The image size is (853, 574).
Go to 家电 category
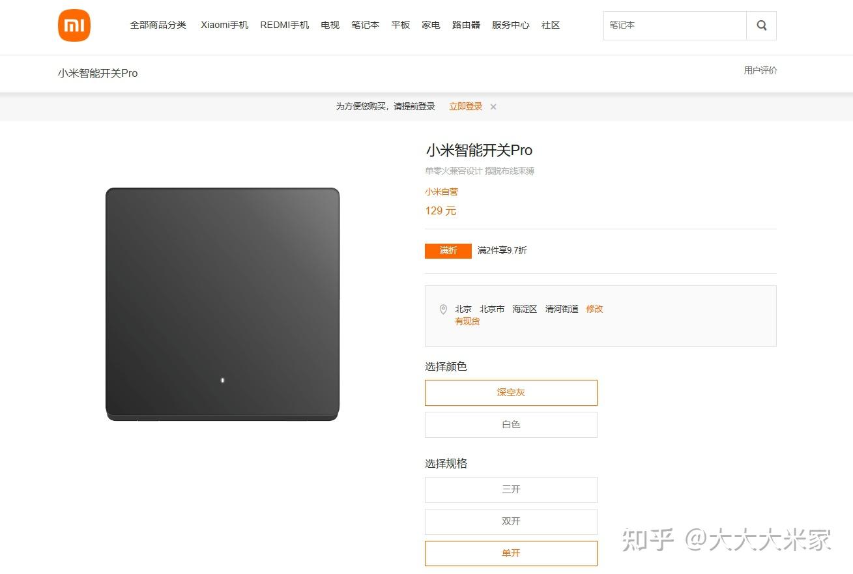(431, 25)
